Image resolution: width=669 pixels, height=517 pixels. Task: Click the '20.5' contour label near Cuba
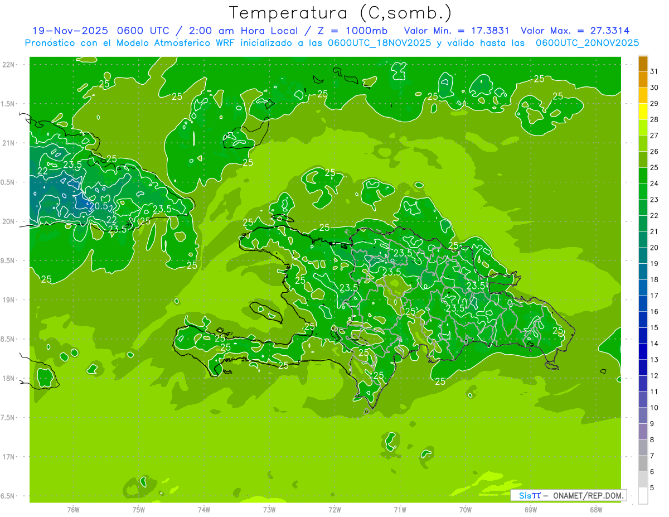coord(98,206)
